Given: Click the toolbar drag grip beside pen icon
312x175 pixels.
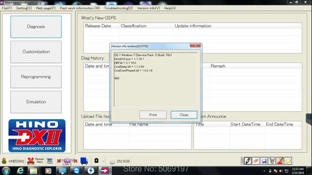Looking at the screenshot, I should click(x=242, y=161).
